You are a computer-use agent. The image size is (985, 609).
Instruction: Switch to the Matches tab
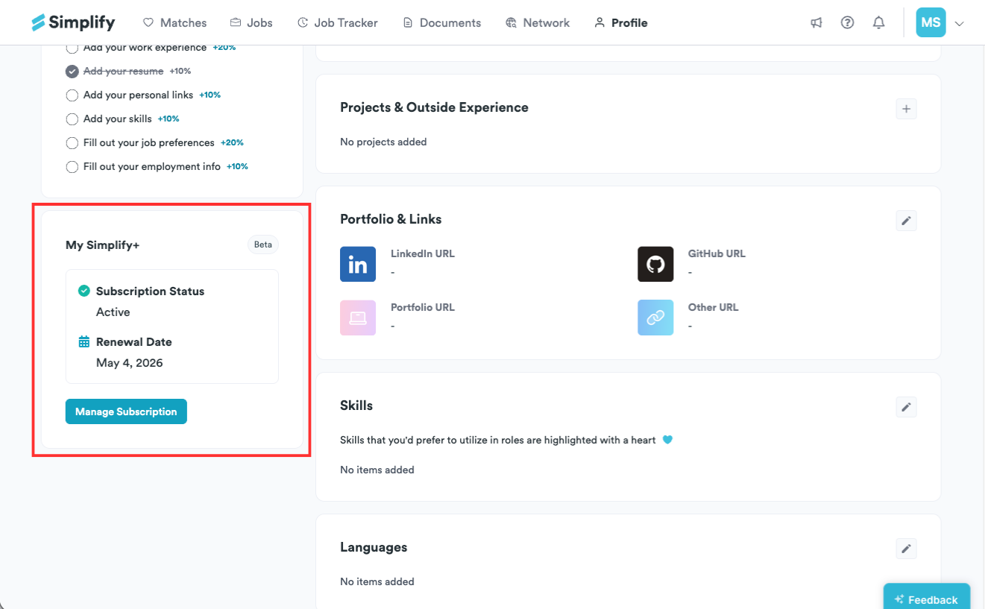click(x=174, y=22)
